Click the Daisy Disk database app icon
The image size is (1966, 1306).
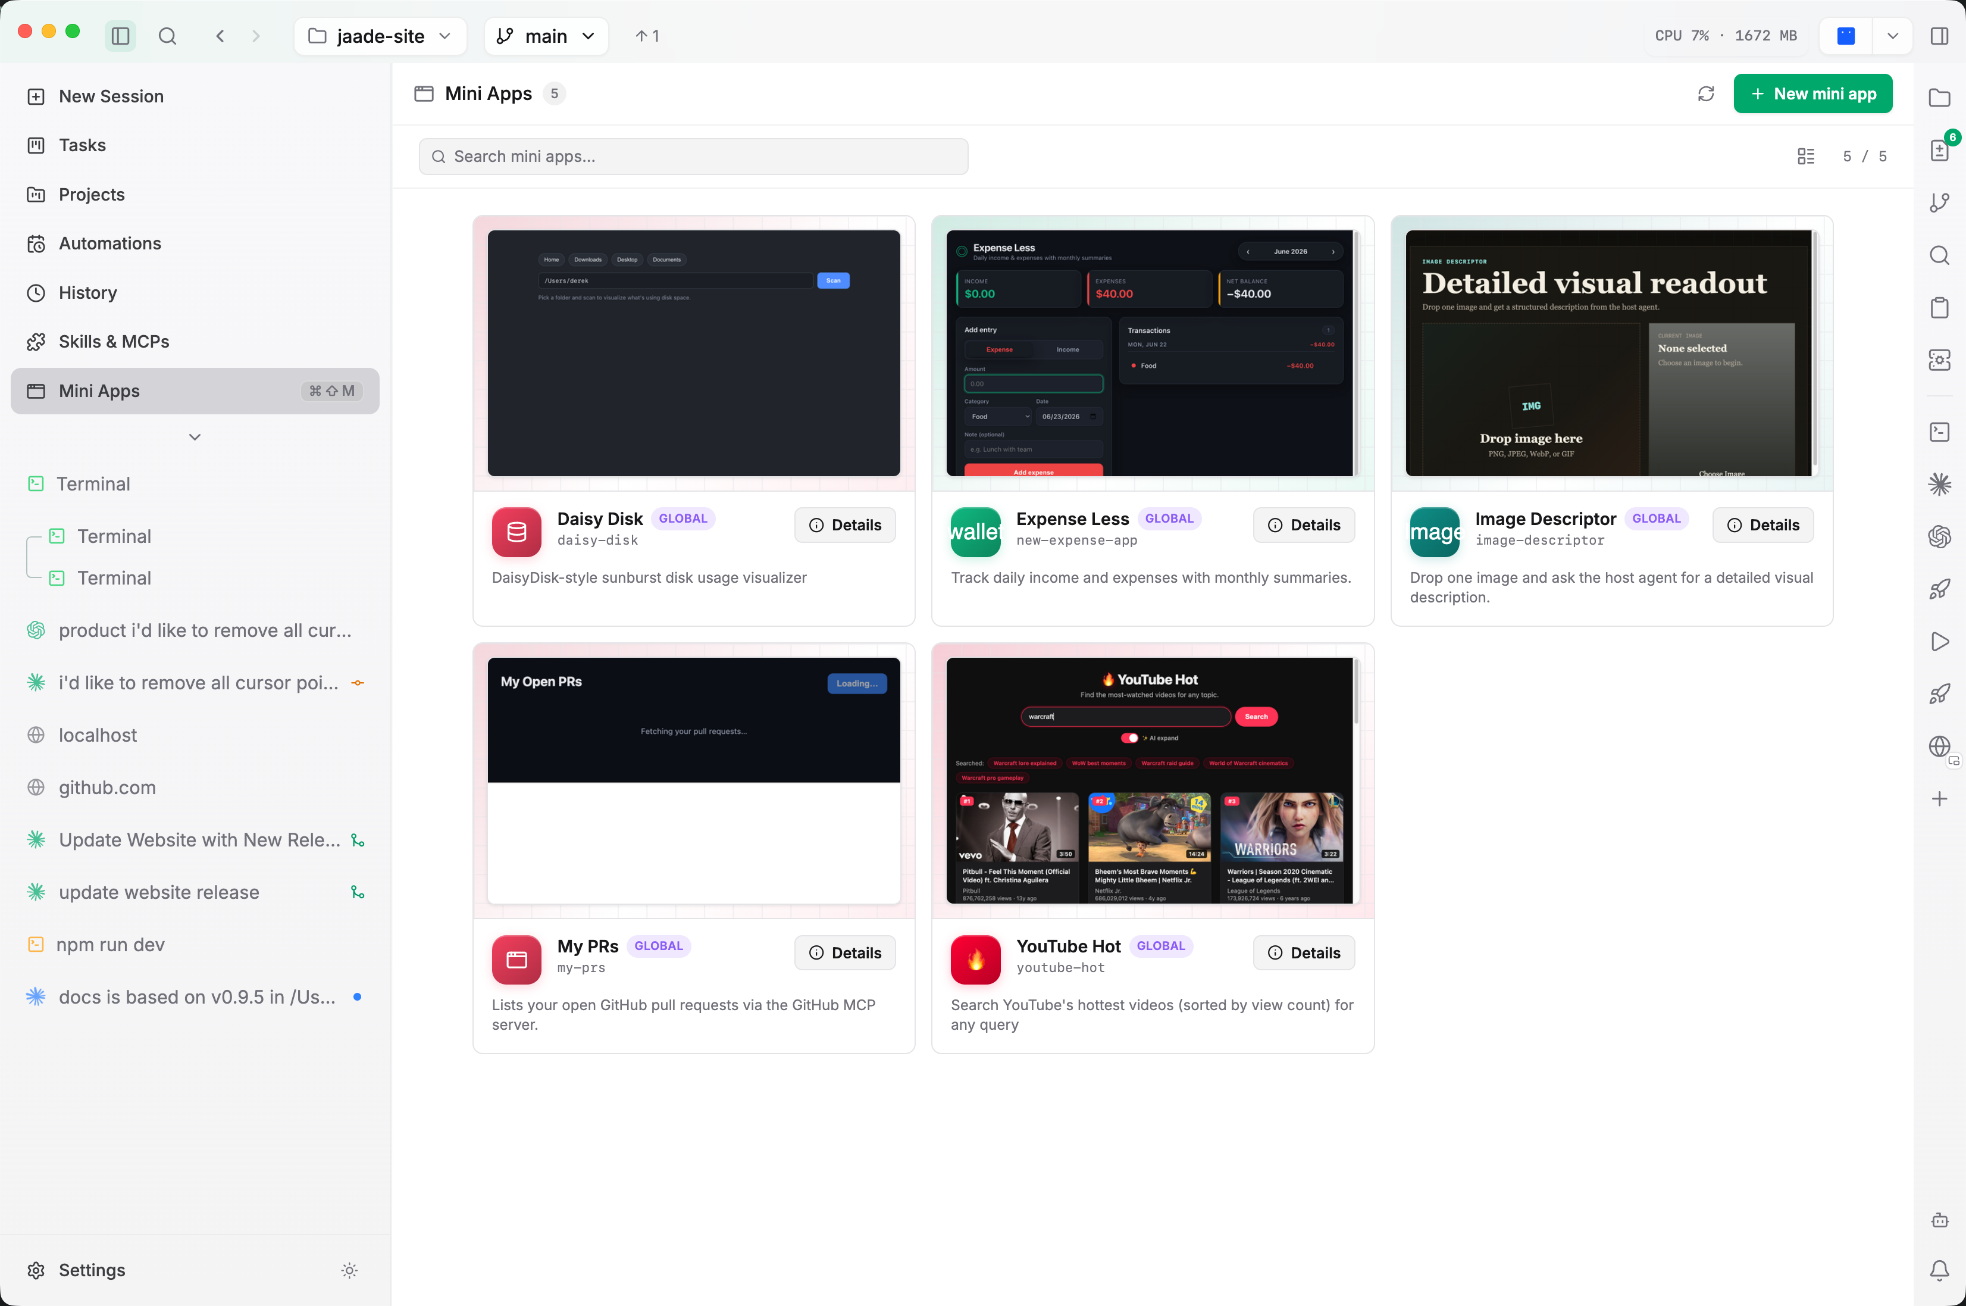pyautogui.click(x=516, y=532)
